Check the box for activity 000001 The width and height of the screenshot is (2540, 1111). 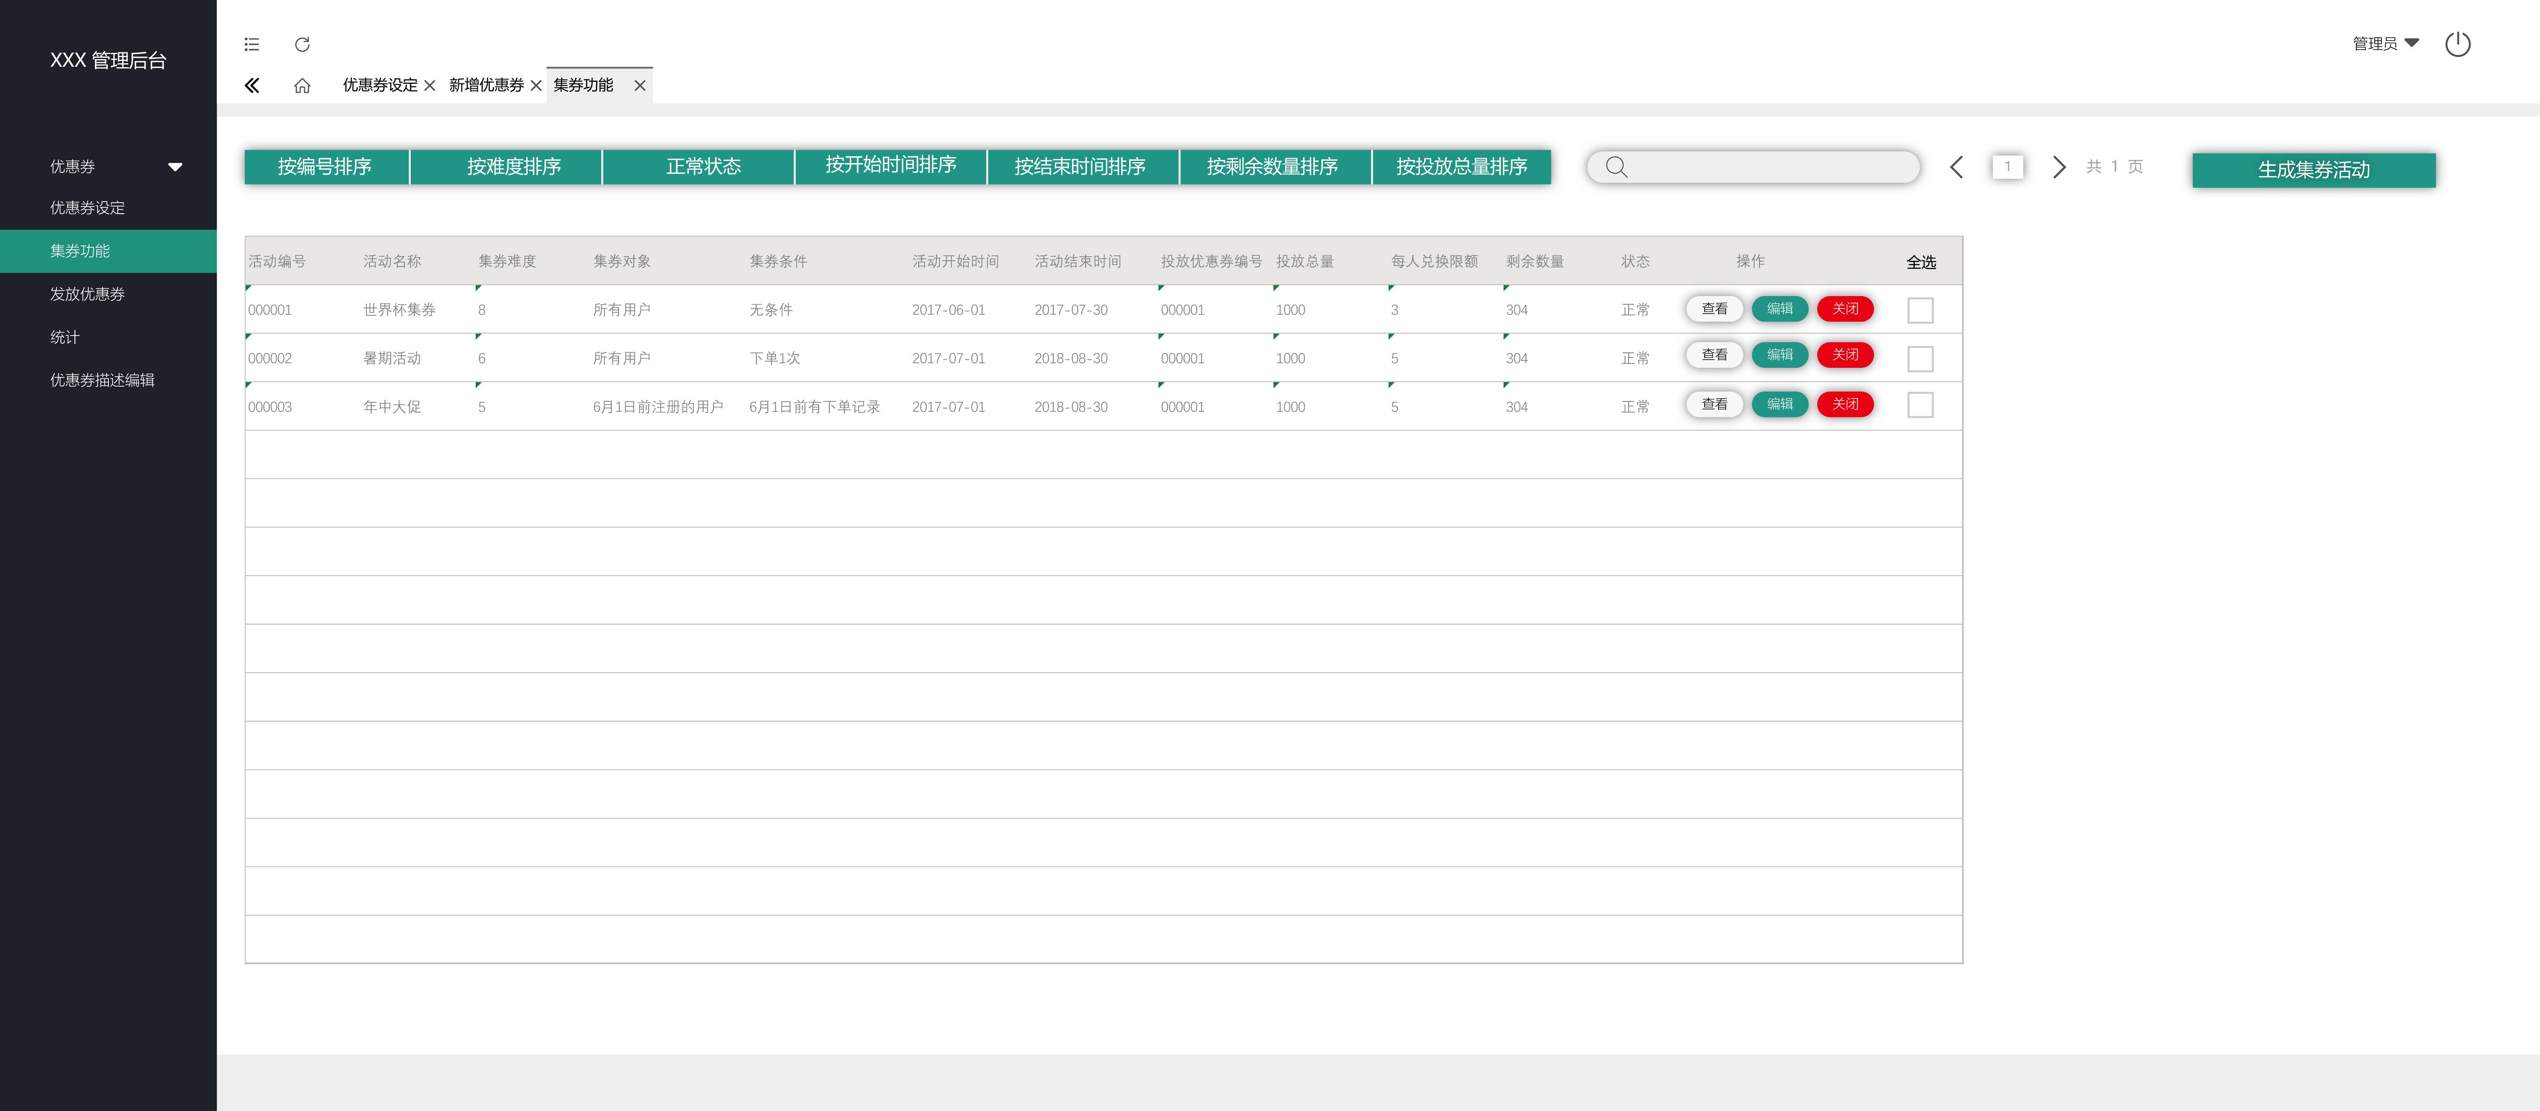click(1920, 310)
